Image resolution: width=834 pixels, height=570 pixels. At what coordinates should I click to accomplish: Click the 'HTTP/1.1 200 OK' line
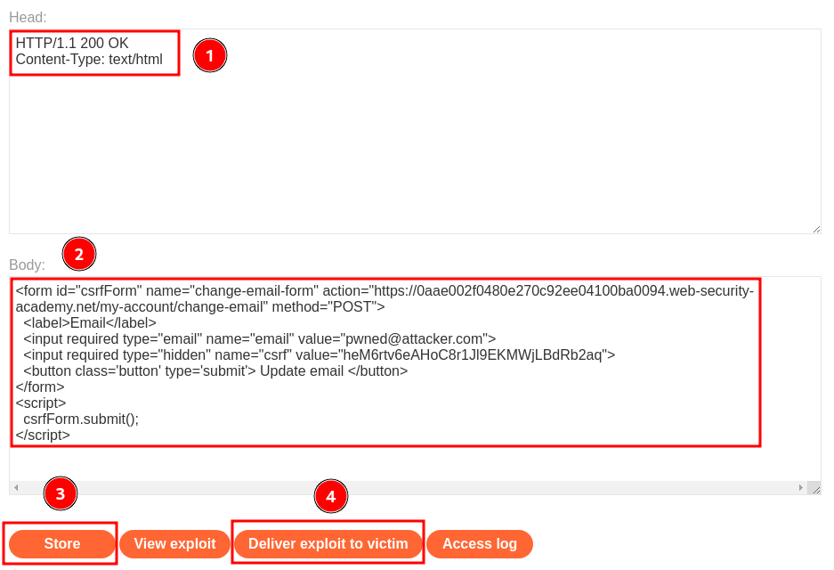pyautogui.click(x=72, y=43)
